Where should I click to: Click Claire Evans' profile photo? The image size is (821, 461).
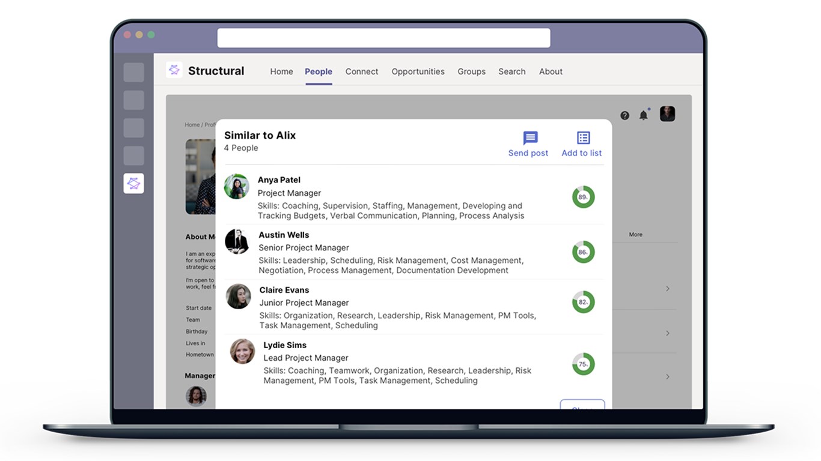[238, 297]
